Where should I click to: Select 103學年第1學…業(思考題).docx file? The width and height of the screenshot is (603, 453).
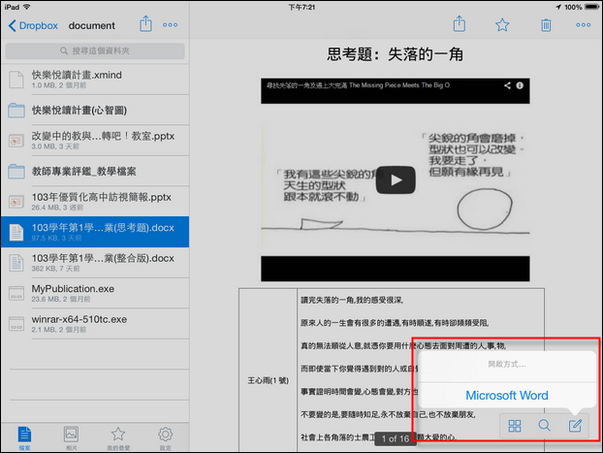95,232
